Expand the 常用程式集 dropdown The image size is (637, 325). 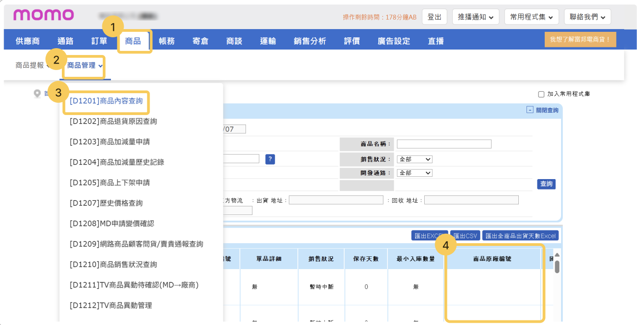(531, 17)
